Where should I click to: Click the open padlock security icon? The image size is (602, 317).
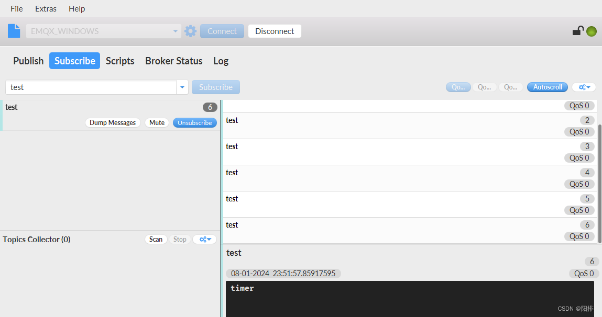(578, 31)
